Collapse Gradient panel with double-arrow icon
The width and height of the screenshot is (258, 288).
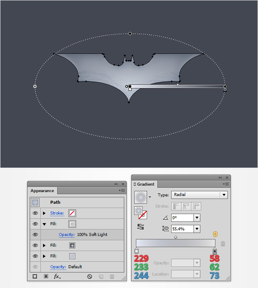pos(220,178)
